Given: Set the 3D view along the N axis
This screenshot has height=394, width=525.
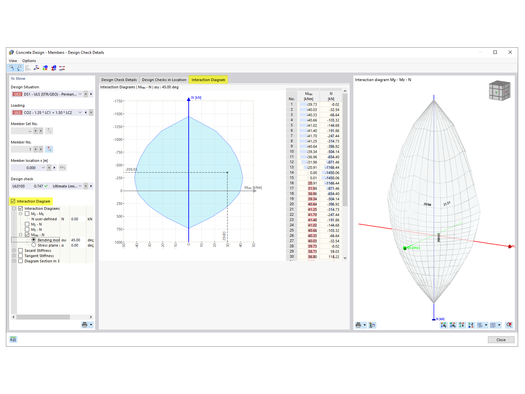Looking at the screenshot, I should 462,325.
